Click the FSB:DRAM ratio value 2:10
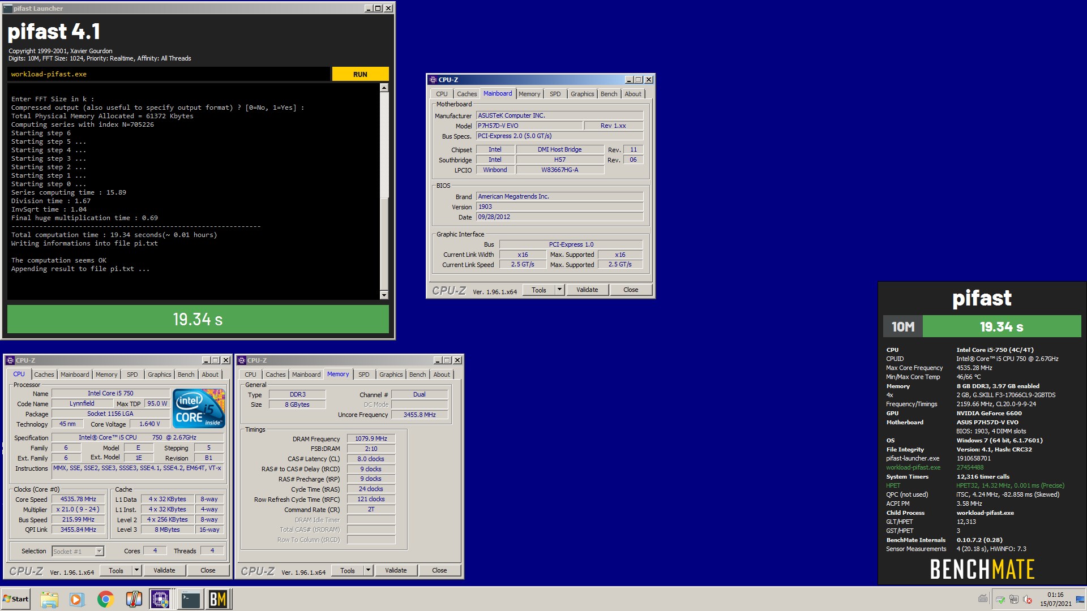 tap(371, 449)
